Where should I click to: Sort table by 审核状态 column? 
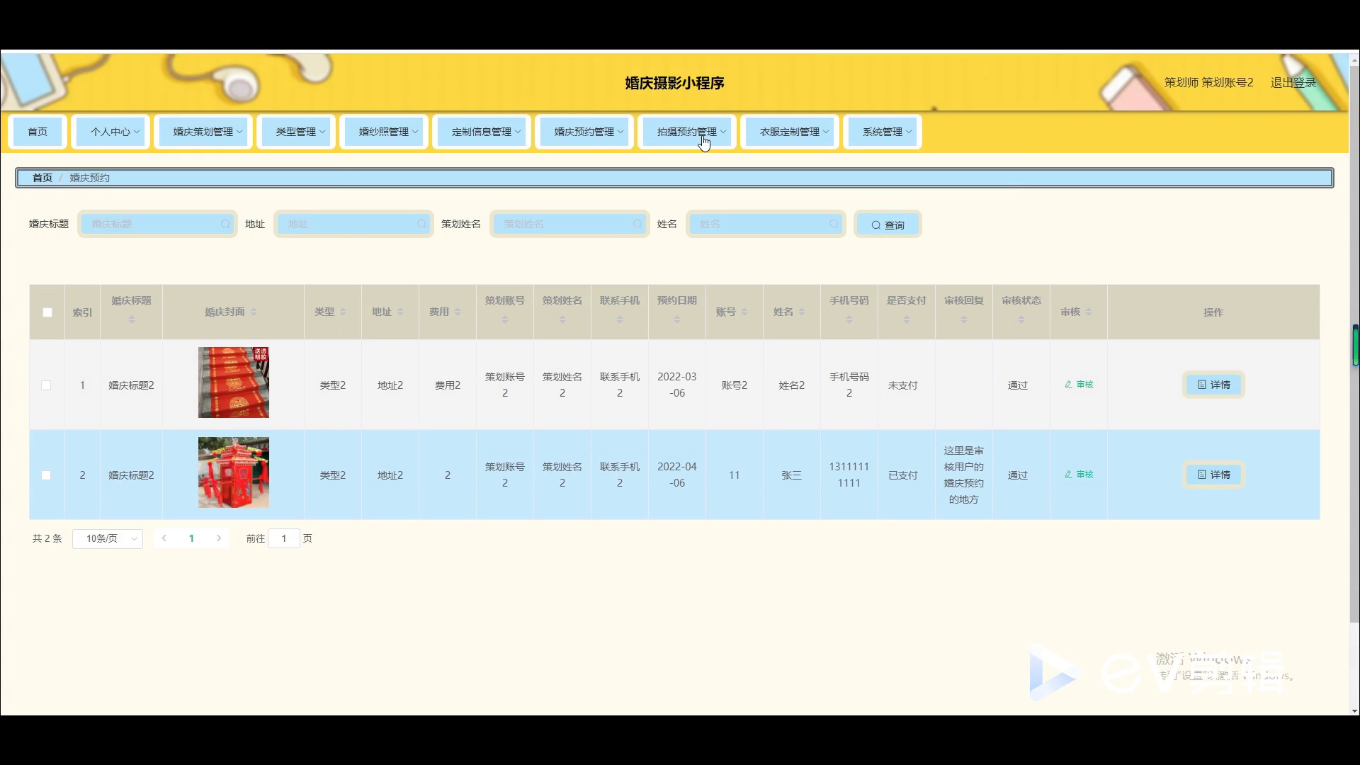1021,320
